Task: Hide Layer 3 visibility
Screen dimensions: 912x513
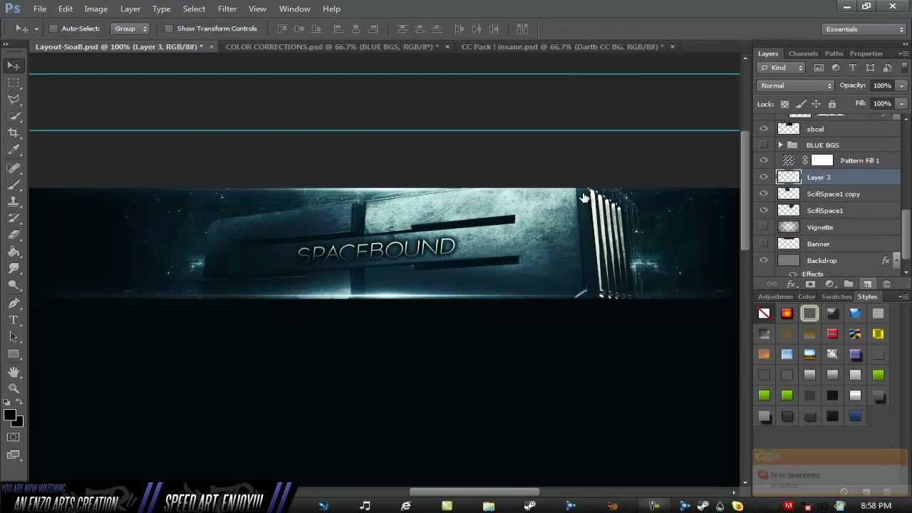Action: 764,177
